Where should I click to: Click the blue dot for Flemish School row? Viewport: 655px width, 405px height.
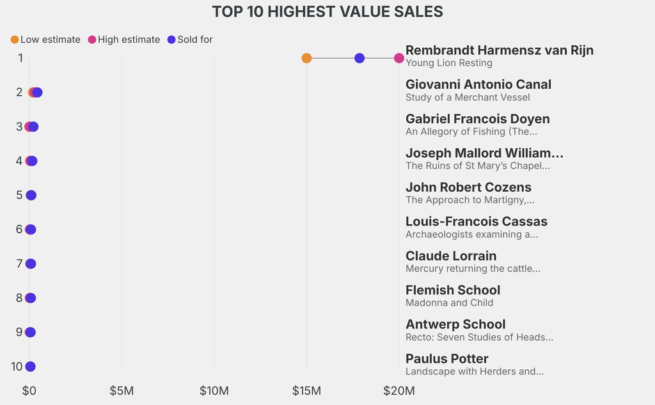pyautogui.click(x=31, y=298)
